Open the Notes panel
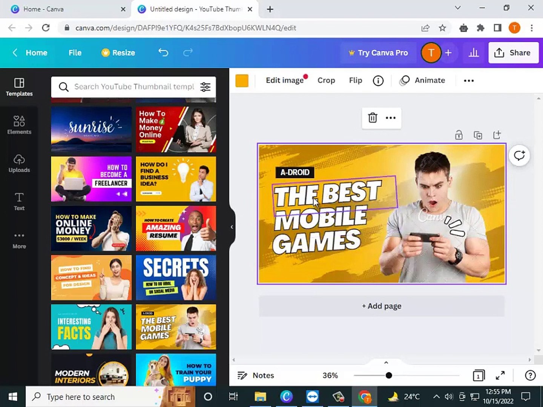The image size is (543, 407). pyautogui.click(x=256, y=375)
